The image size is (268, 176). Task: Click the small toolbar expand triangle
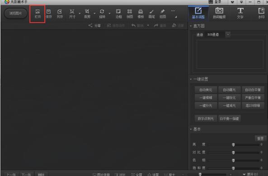pyautogui.click(x=176, y=17)
